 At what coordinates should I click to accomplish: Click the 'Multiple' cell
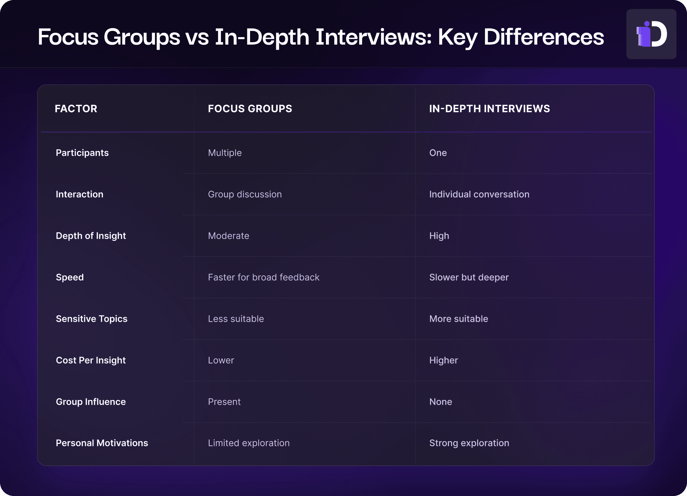(225, 153)
